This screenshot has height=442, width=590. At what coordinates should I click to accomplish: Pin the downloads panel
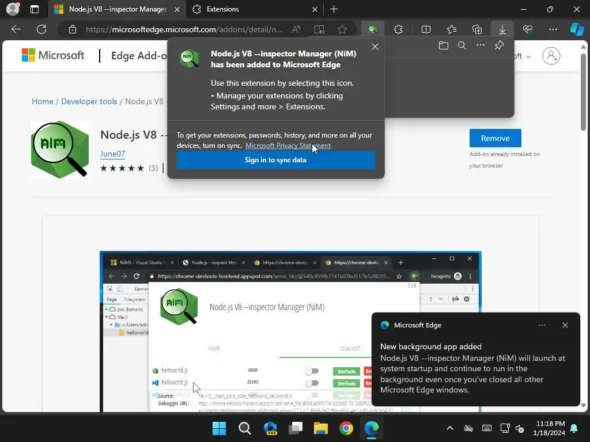[x=499, y=45]
